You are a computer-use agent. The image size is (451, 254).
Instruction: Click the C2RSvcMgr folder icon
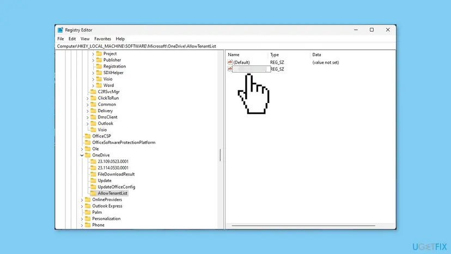point(93,92)
